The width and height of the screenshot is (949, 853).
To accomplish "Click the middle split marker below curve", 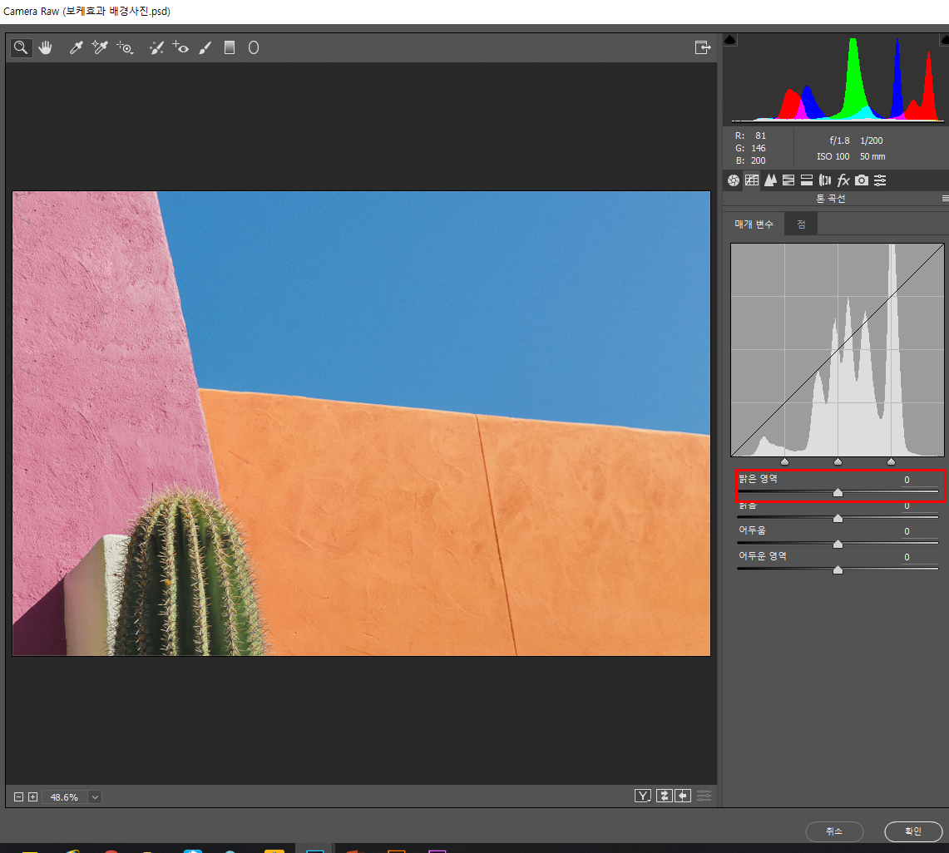I will pos(838,461).
